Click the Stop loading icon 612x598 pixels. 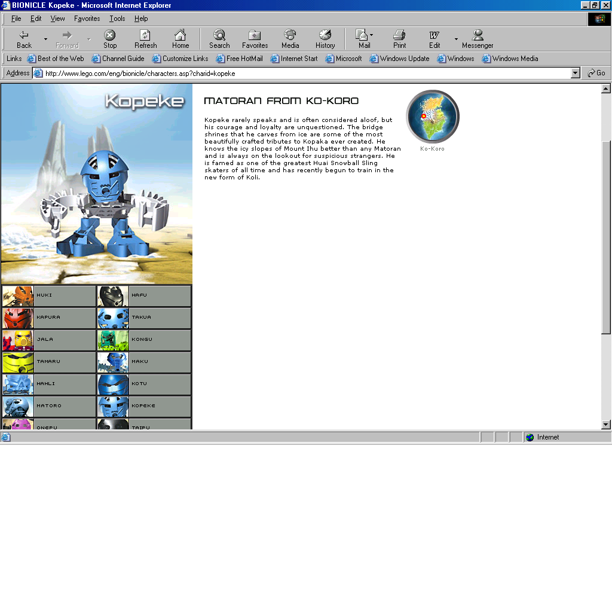110,39
